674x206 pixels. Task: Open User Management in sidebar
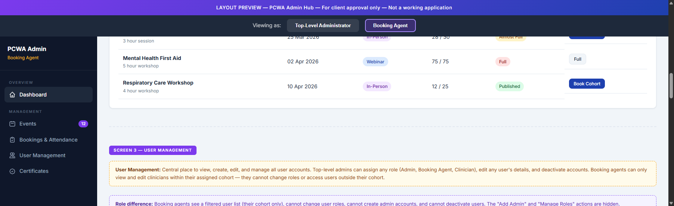pos(49,155)
